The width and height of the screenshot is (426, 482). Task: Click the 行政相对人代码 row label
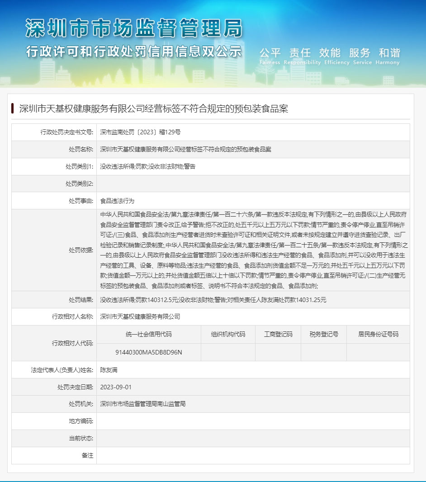pyautogui.click(x=72, y=343)
